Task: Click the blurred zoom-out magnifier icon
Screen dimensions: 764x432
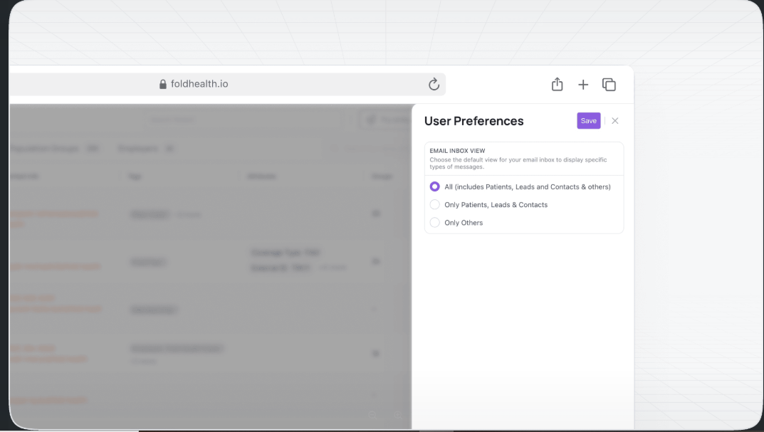Action: [x=372, y=416]
